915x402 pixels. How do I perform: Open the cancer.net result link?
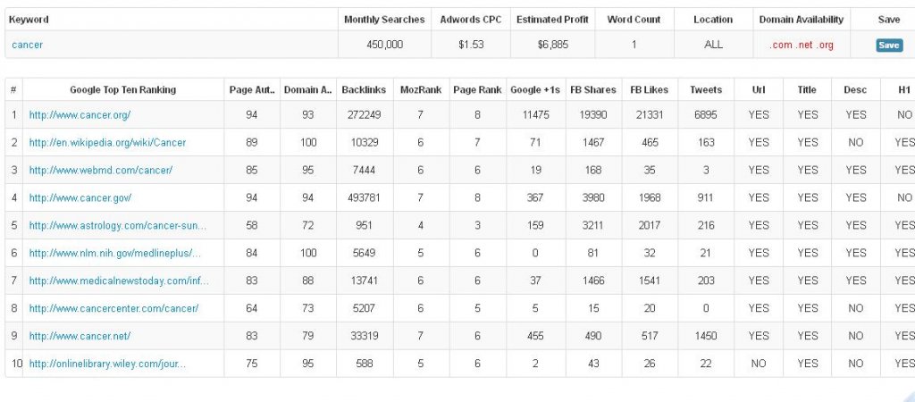80,336
